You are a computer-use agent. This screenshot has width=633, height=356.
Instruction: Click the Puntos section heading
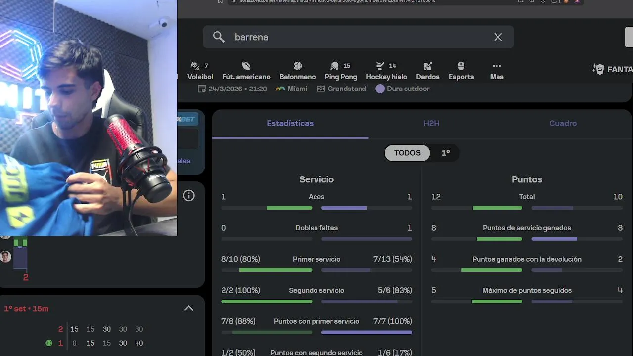point(527,179)
